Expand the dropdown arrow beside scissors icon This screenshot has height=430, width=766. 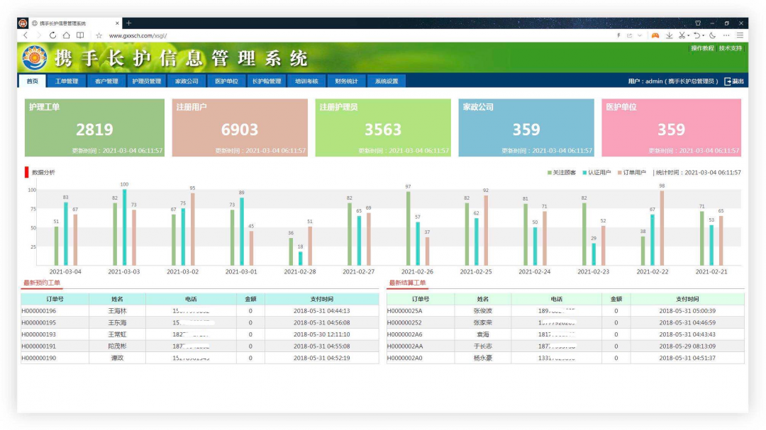coord(688,36)
